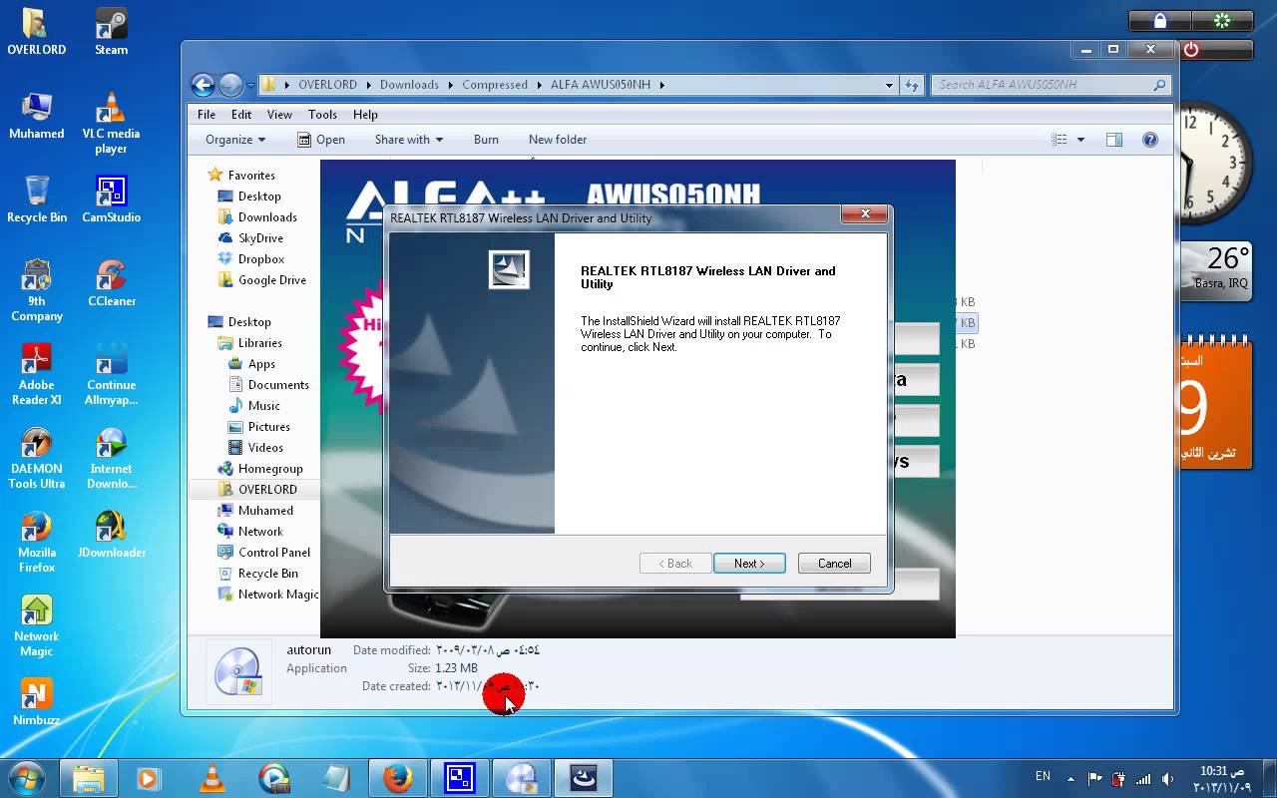Open the 9th Company desktop icon
The height and width of the screenshot is (798, 1277).
coord(37,290)
